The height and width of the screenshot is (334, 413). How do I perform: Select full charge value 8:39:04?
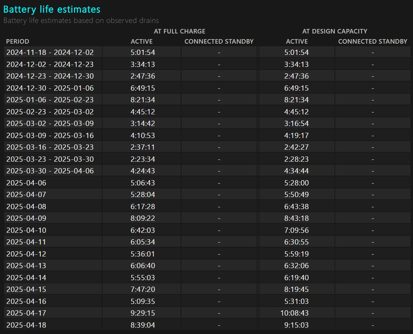(143, 325)
